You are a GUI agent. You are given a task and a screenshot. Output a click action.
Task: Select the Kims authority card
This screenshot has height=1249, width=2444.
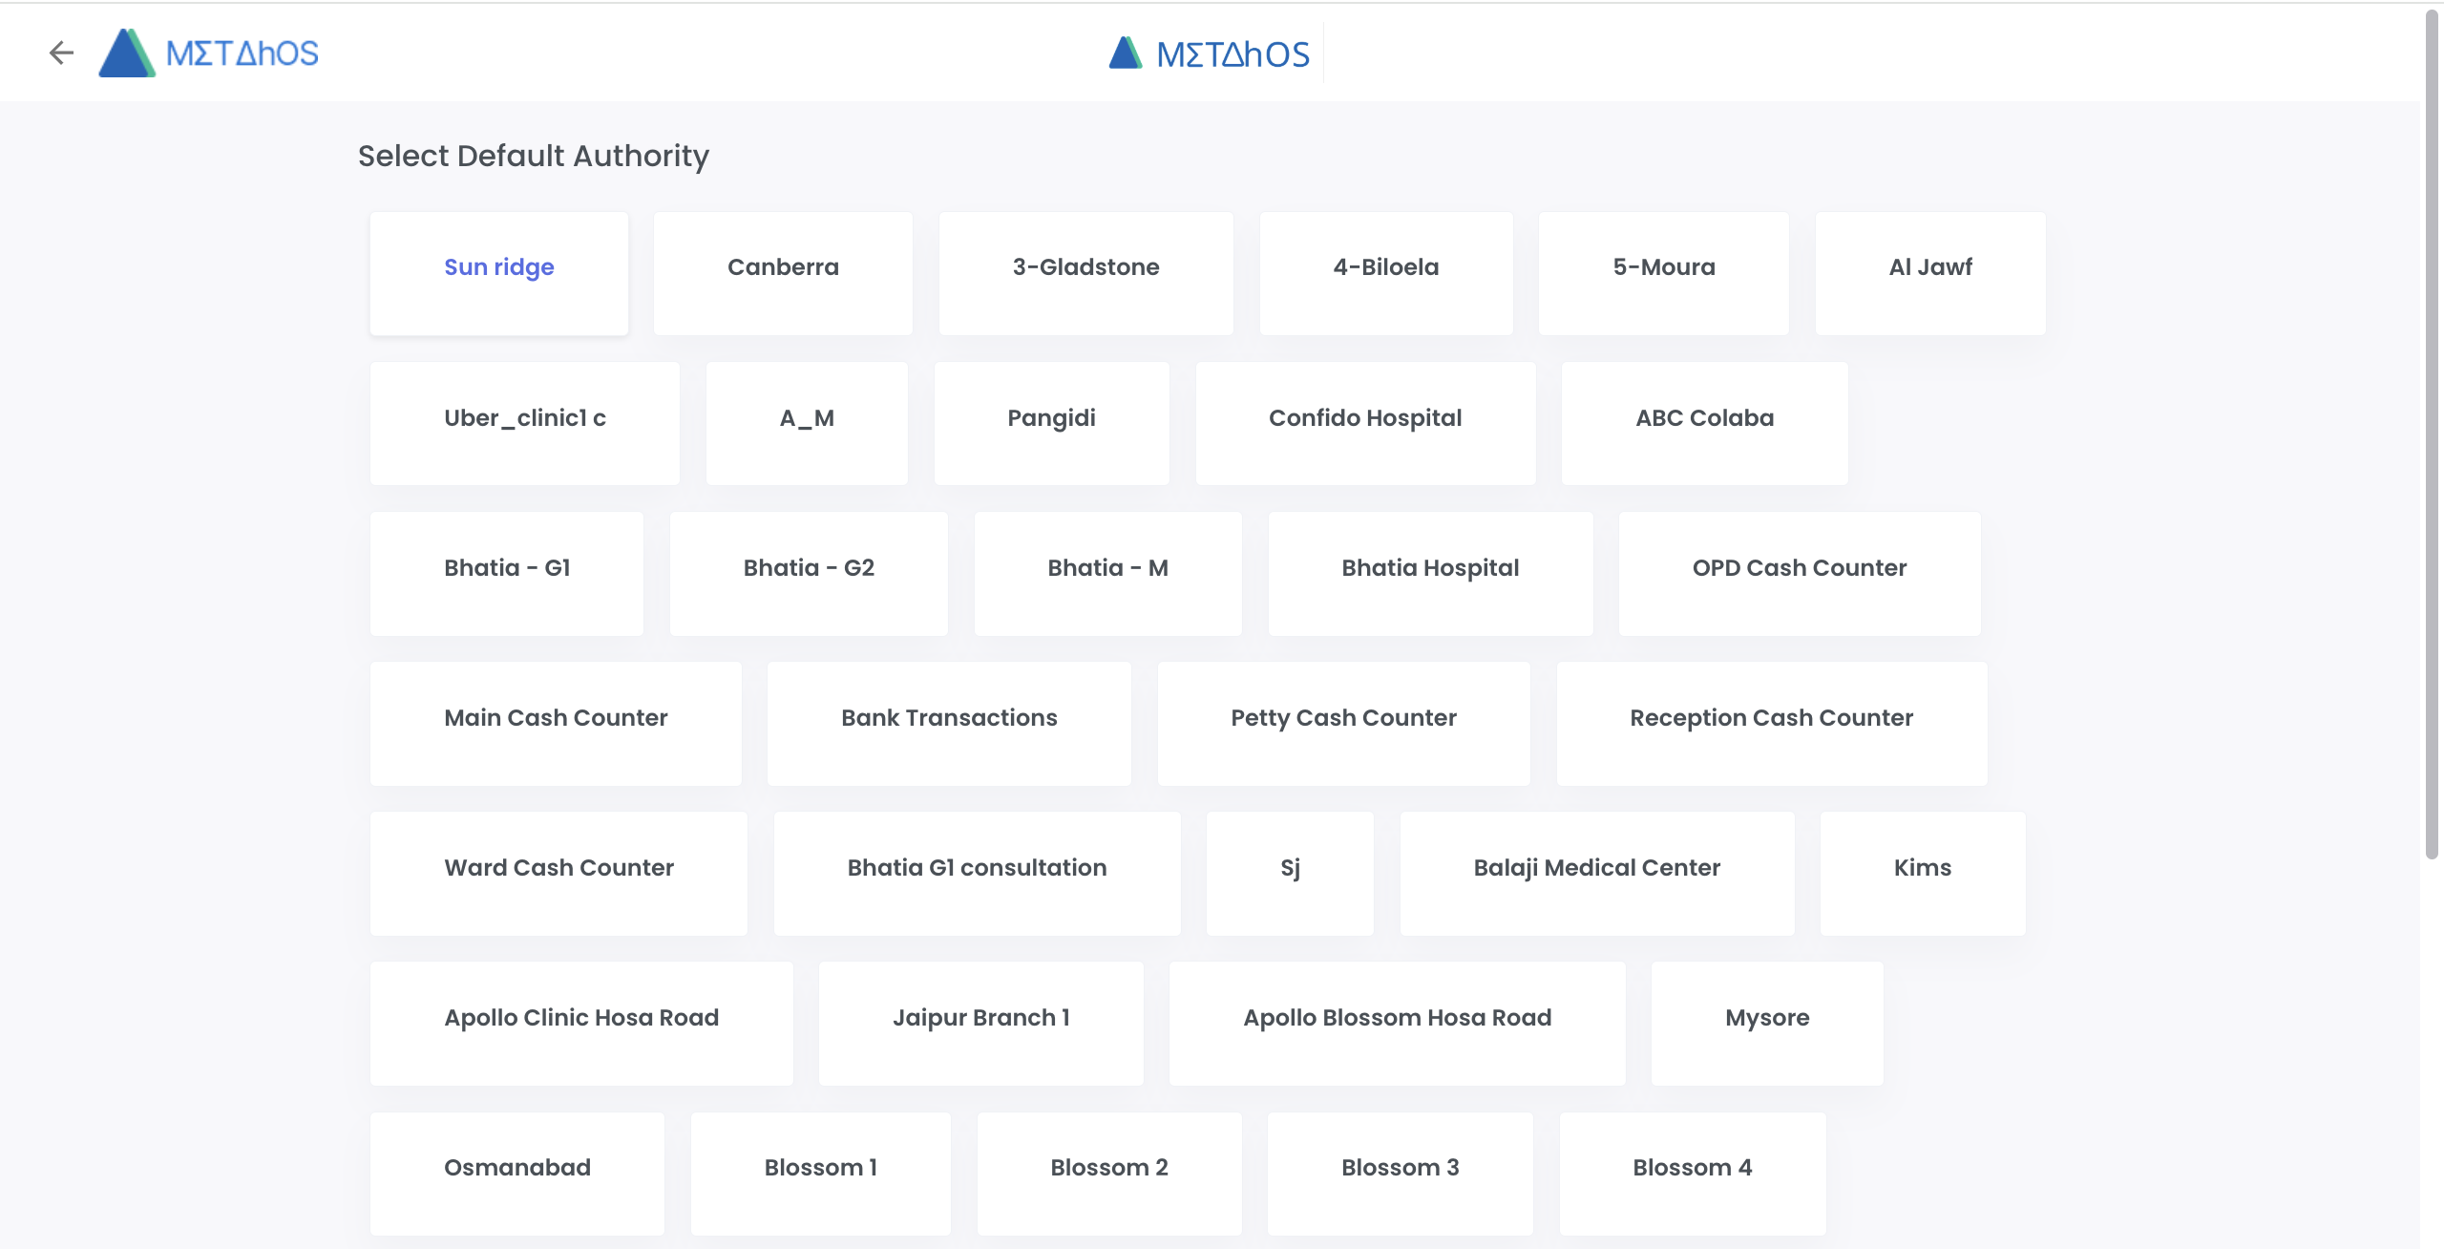pos(1922,873)
